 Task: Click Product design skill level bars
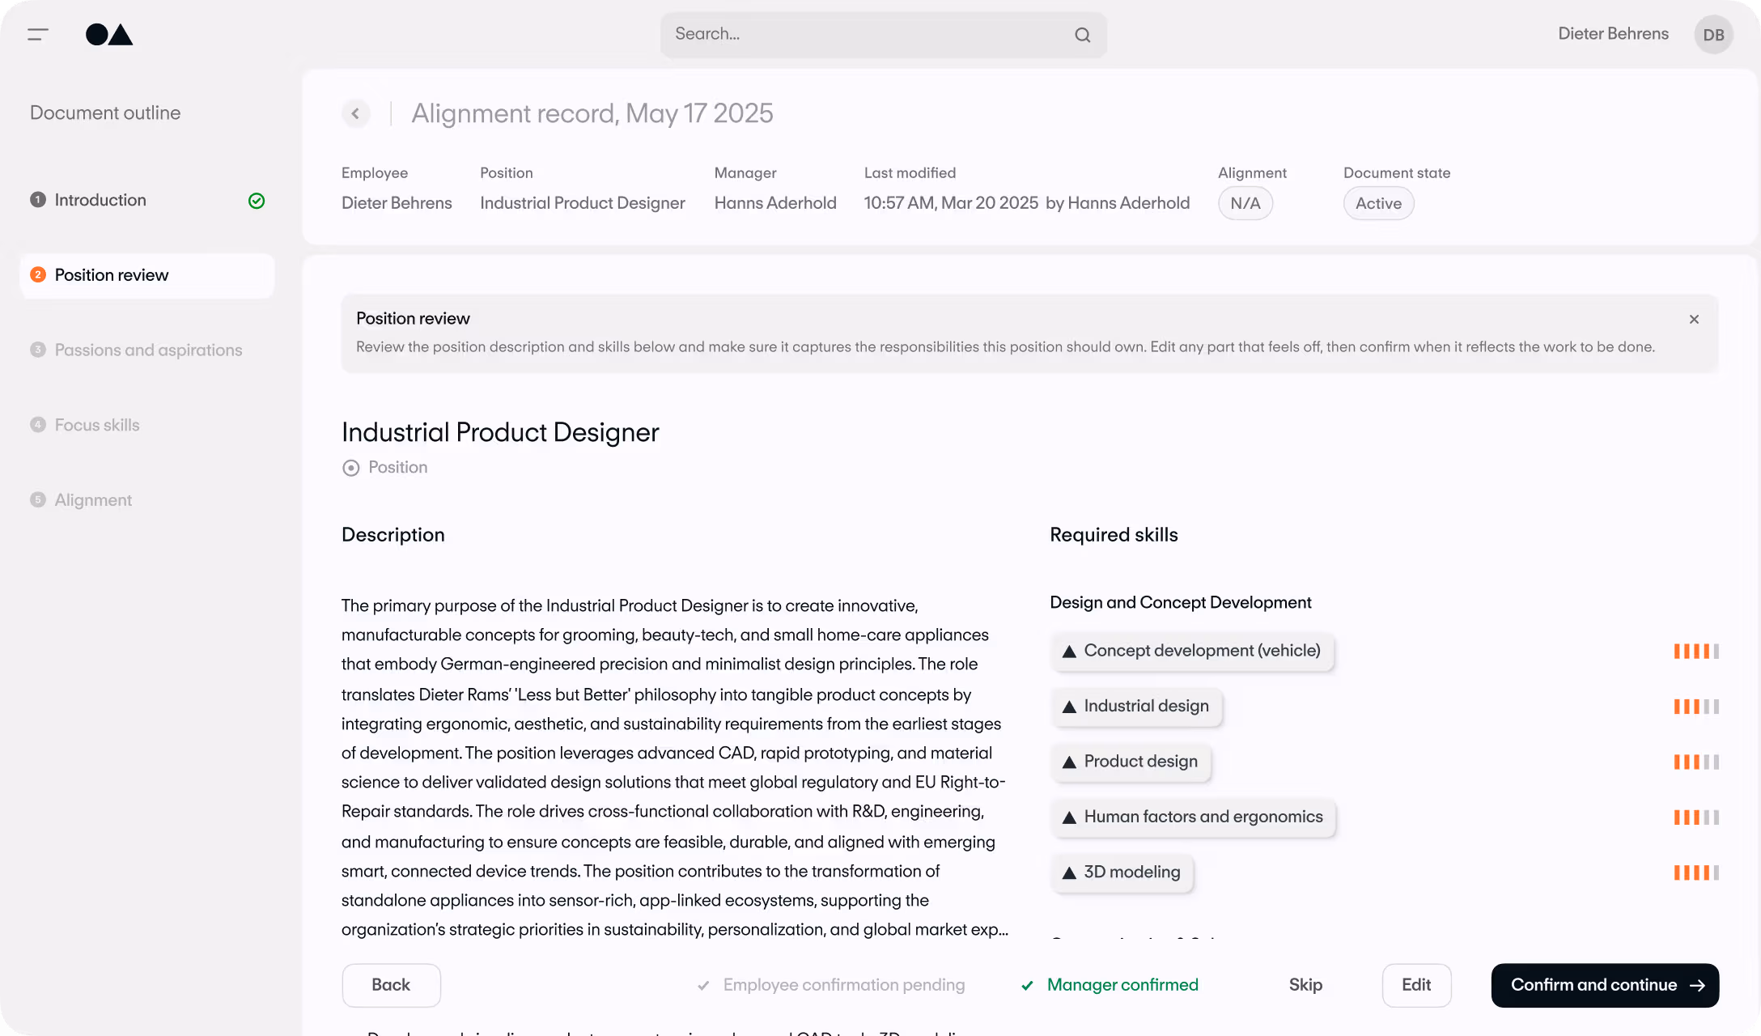tap(1696, 762)
